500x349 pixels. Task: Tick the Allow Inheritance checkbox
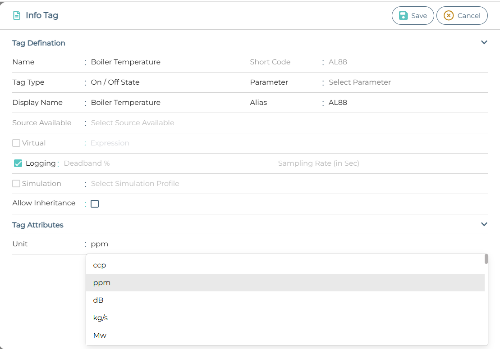95,204
